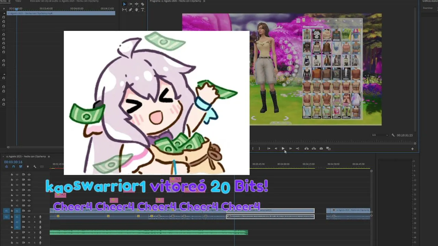Select the Razor tool
The image size is (438, 246).
click(x=143, y=4)
